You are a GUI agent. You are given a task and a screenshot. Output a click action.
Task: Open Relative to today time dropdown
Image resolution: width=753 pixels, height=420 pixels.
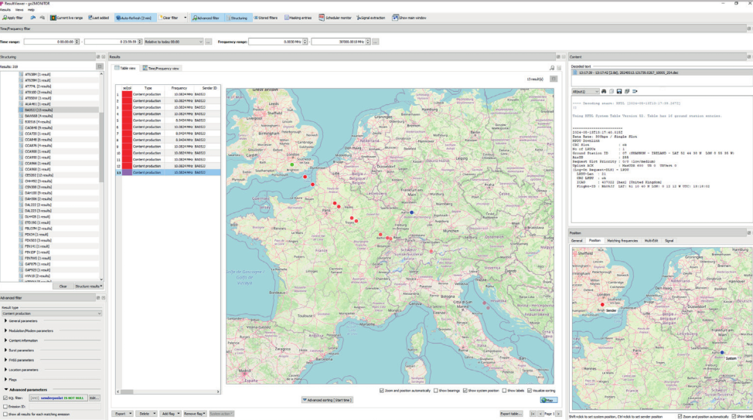(x=175, y=41)
